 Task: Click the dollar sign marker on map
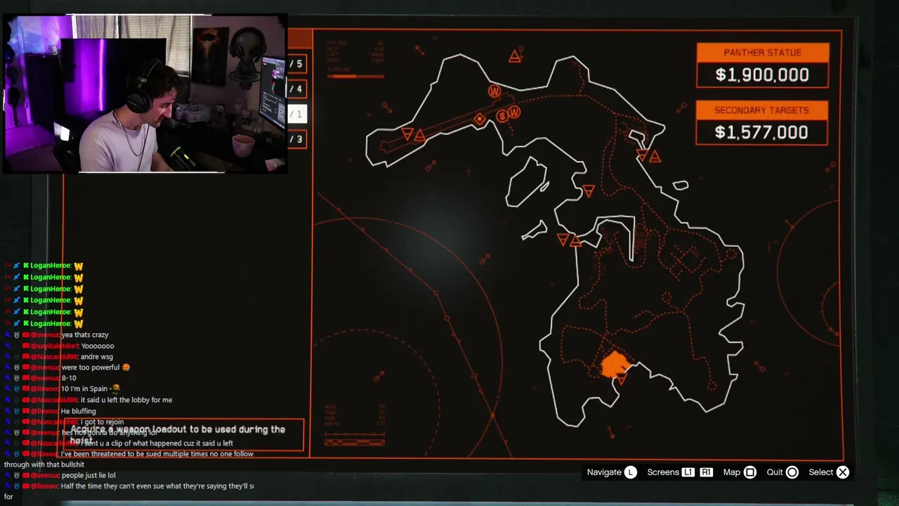(x=502, y=116)
